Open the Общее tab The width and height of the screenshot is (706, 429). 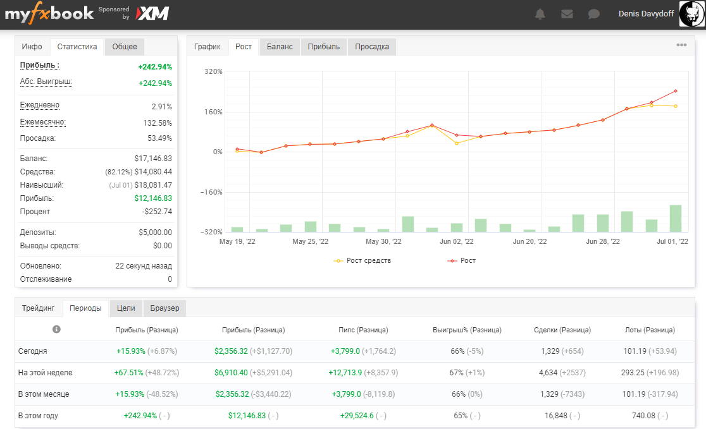tap(125, 47)
